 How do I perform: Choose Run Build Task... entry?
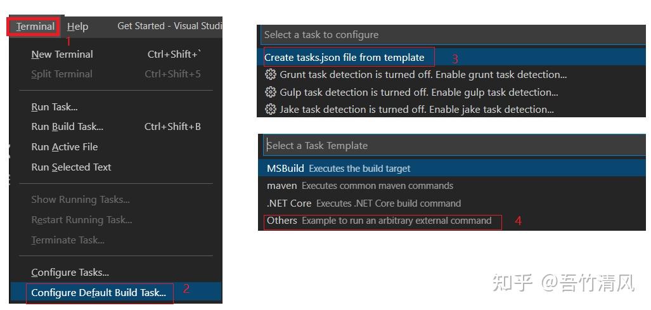pos(116,127)
